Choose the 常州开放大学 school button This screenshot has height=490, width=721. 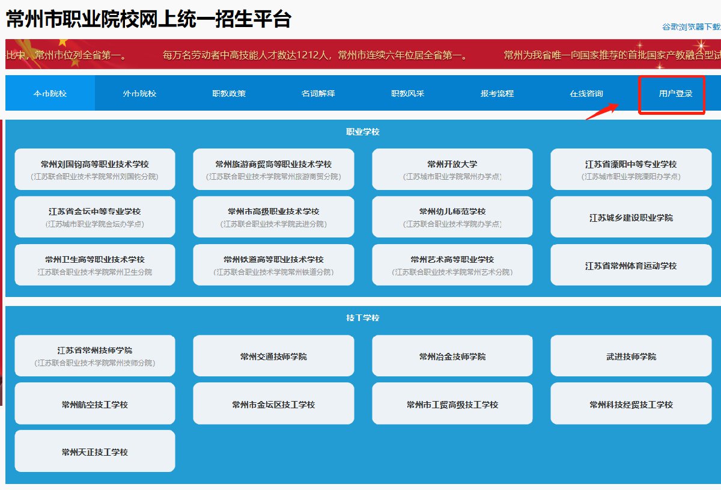point(452,170)
